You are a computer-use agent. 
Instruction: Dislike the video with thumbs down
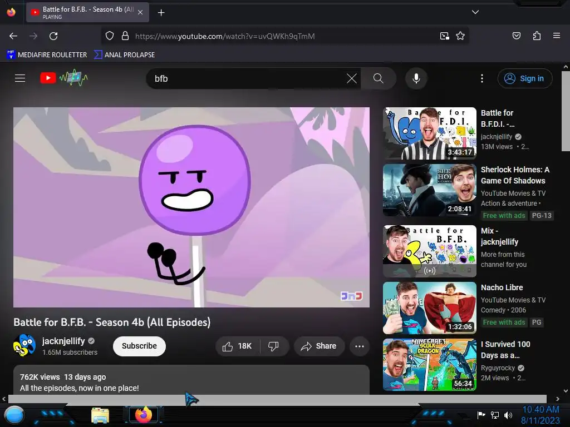click(x=273, y=346)
